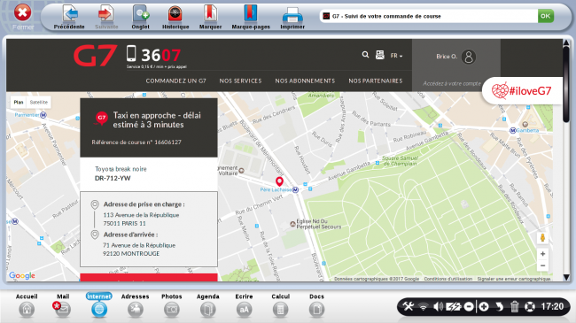Open the trash bin in system tray
The height and width of the screenshot is (323, 576).
(x=514, y=306)
